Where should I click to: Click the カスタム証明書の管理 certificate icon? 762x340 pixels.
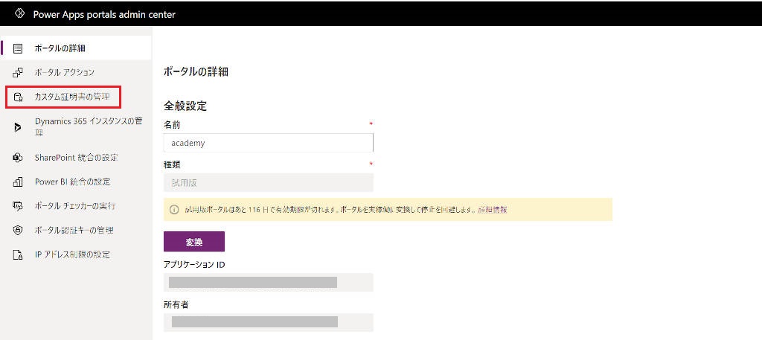[18, 97]
